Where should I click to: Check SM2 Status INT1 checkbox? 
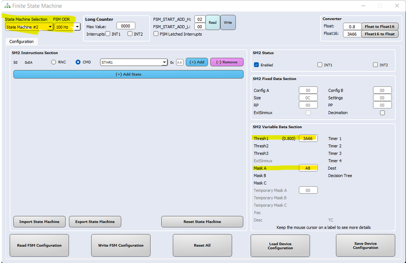(x=320, y=65)
